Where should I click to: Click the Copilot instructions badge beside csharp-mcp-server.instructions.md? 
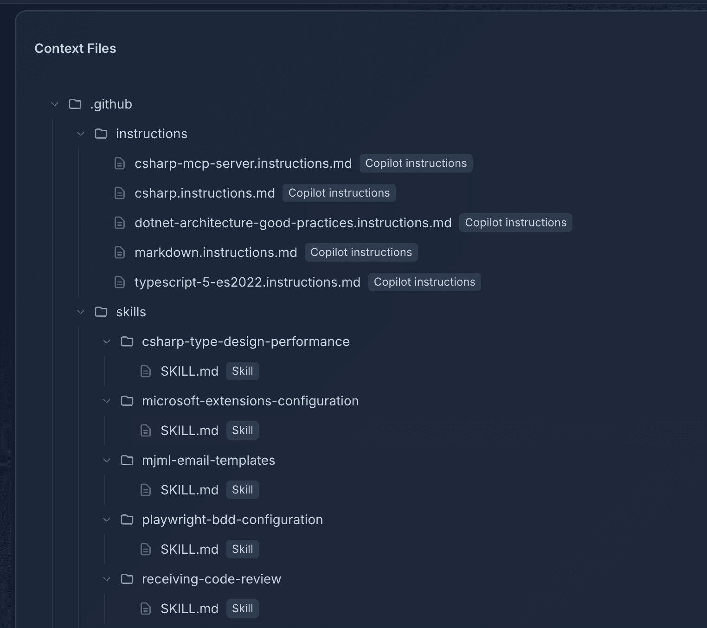415,163
